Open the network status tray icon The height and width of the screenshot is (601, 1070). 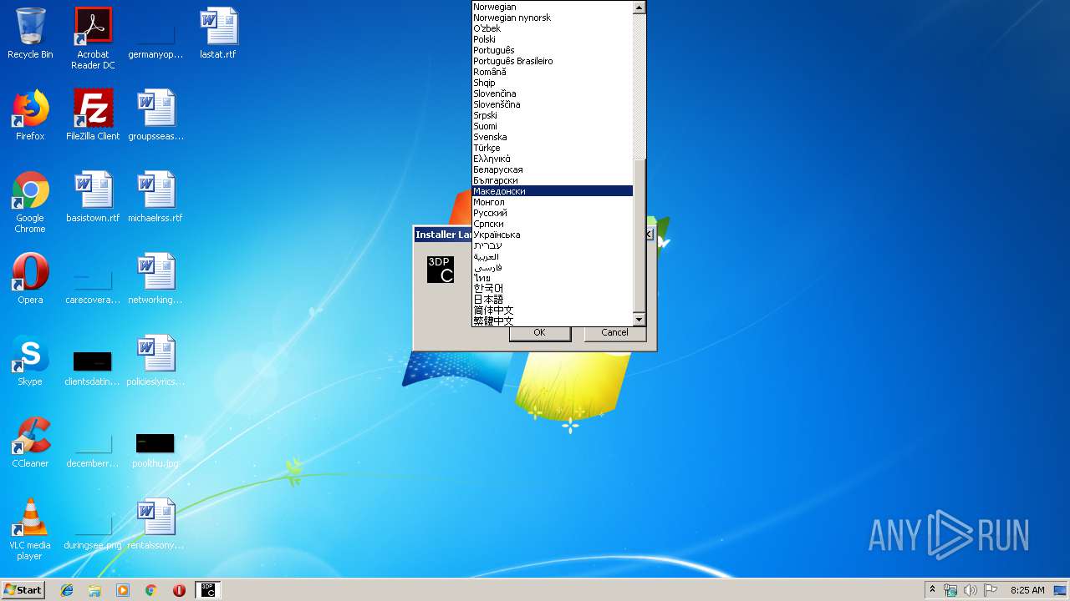coord(950,590)
